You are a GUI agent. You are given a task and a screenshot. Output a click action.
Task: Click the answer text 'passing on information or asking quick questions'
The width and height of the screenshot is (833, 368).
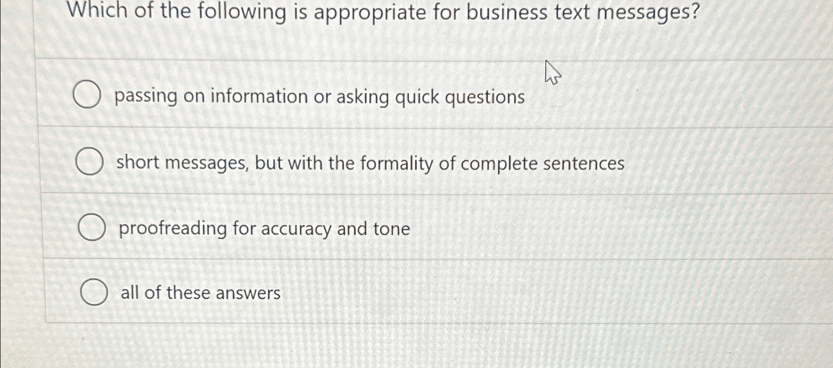(x=318, y=97)
